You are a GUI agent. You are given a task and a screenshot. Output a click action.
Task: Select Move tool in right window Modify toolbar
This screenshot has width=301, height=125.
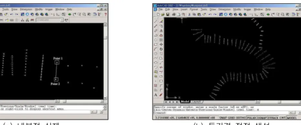point(161,44)
